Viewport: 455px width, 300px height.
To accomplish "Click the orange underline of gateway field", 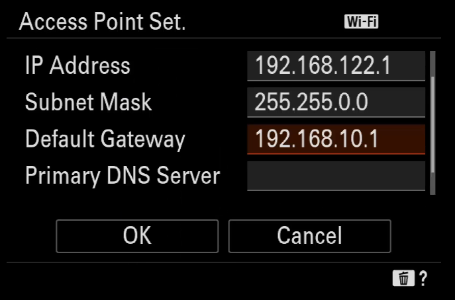I will pos(336,153).
